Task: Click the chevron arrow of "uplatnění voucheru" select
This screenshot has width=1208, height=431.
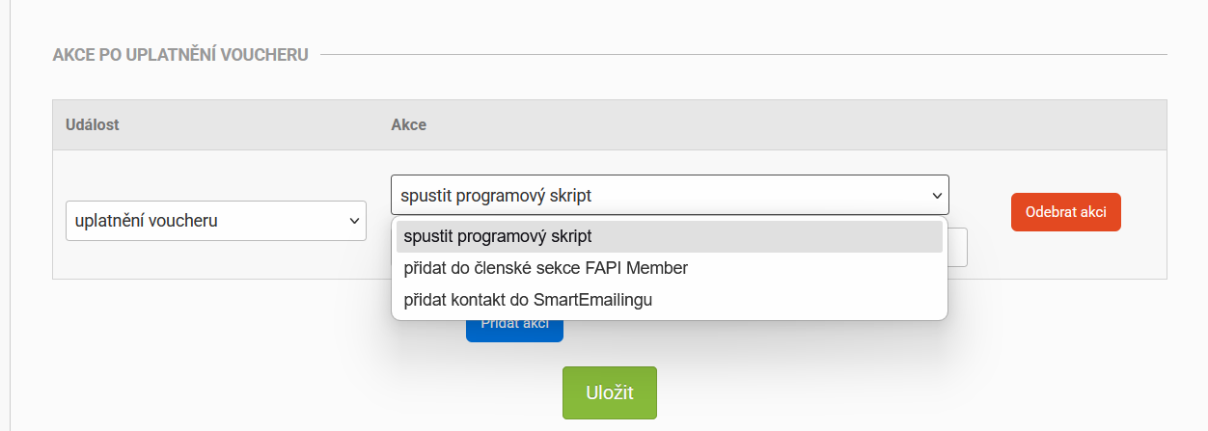Action: pos(353,221)
